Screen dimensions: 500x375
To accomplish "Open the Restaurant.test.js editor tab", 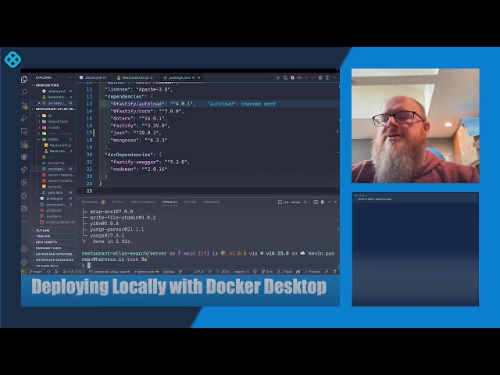I will coord(135,77).
